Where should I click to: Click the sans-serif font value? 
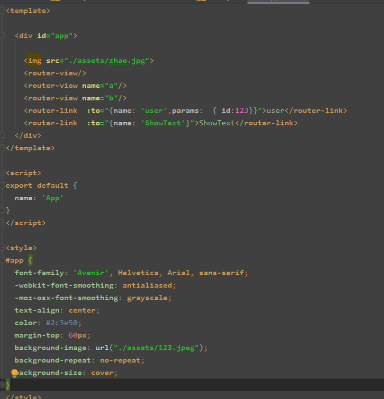[221, 273]
